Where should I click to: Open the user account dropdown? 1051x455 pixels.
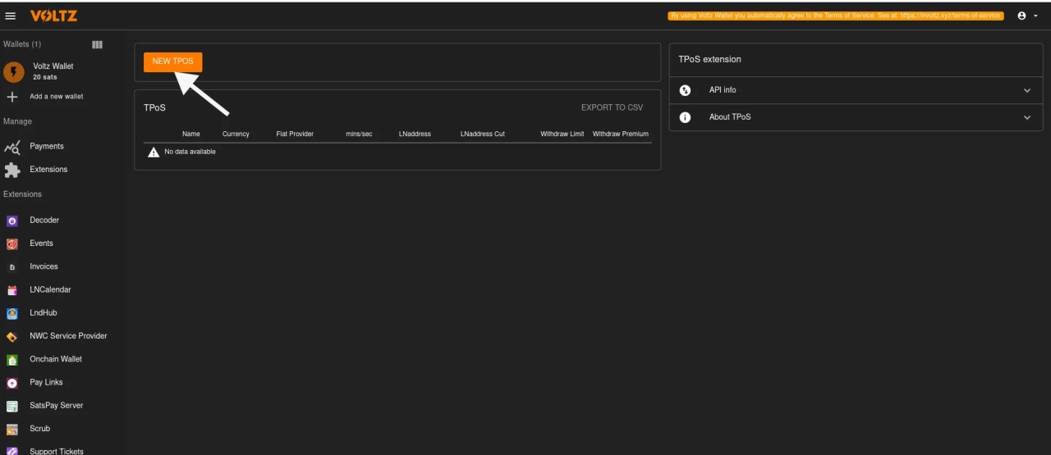click(x=1026, y=16)
